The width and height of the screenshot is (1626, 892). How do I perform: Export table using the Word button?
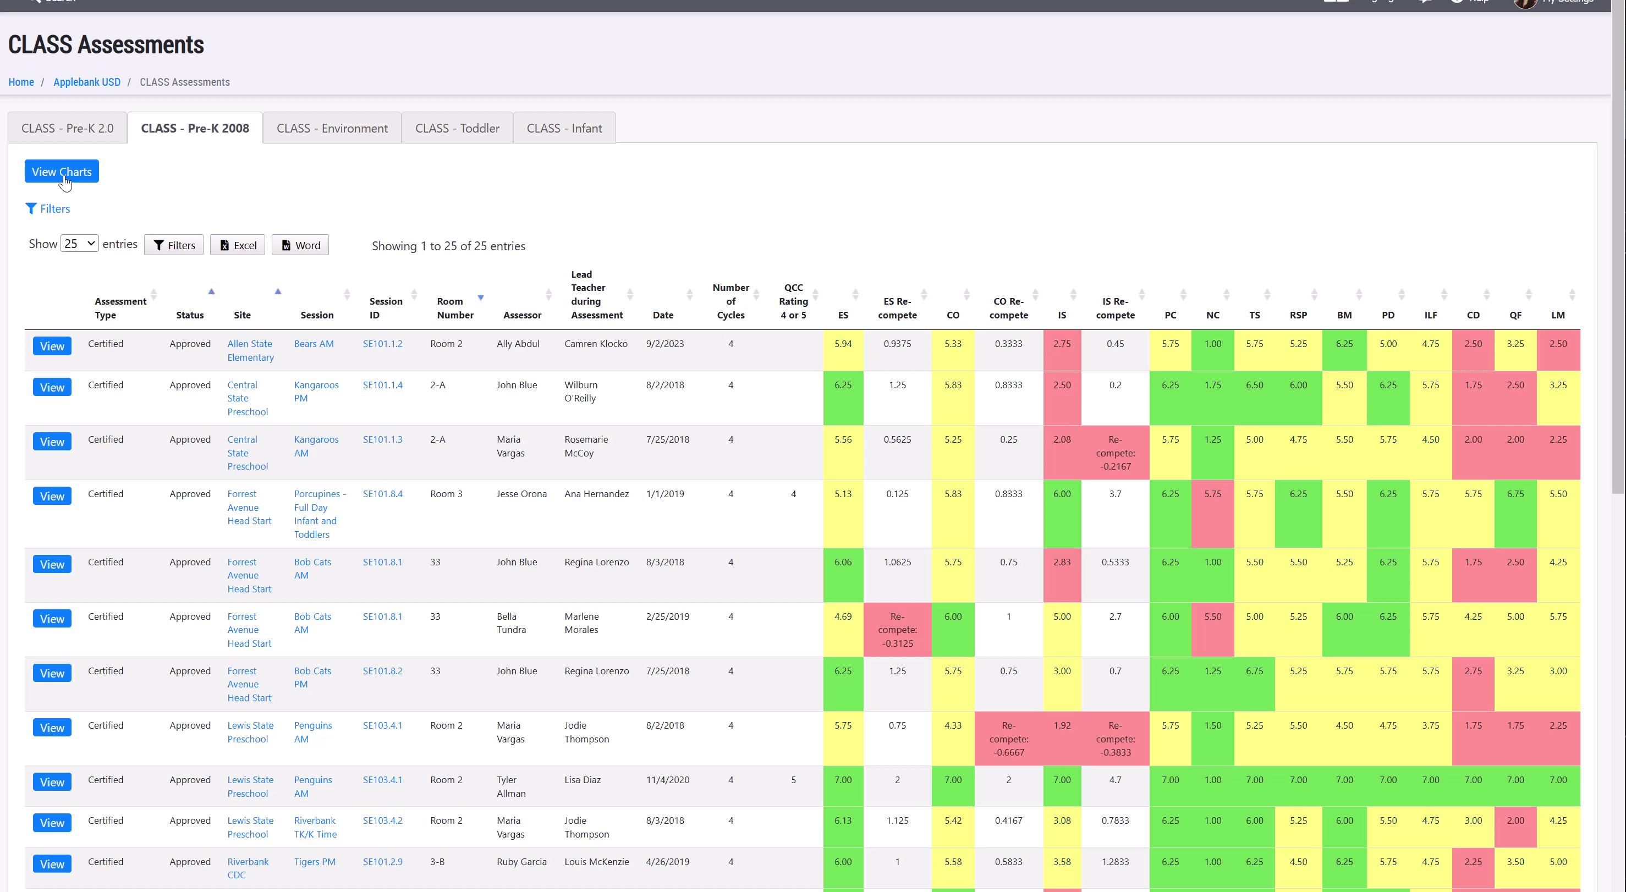coord(300,245)
